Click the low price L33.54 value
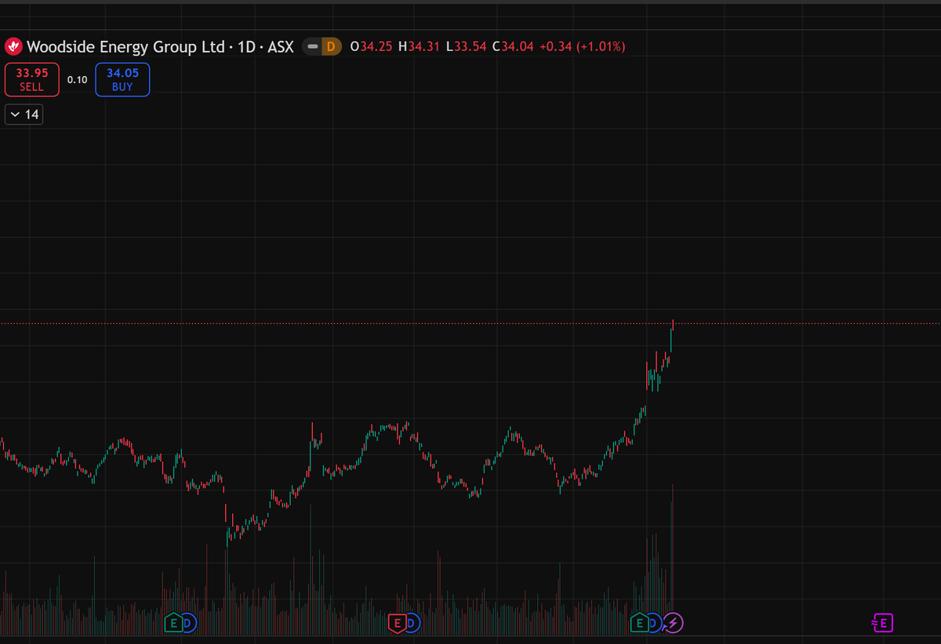This screenshot has height=644, width=941. tap(466, 47)
